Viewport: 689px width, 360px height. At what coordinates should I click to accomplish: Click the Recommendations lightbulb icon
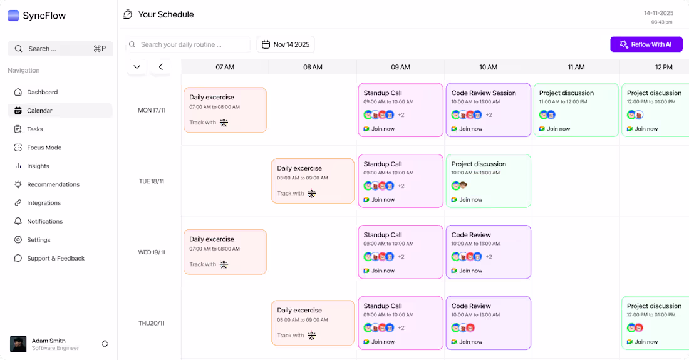point(18,184)
